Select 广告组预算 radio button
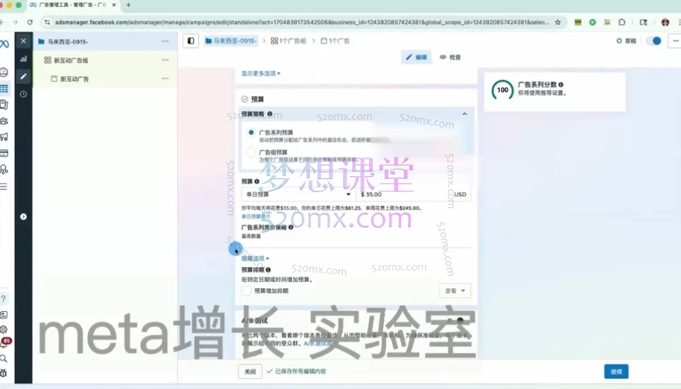Screen dimensions: 681x389 pos(251,153)
